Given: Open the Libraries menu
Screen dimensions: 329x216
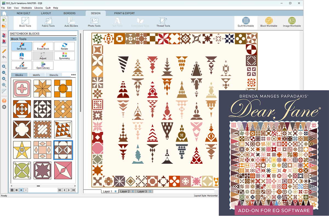Looking at the screenshot, I should [39, 8].
